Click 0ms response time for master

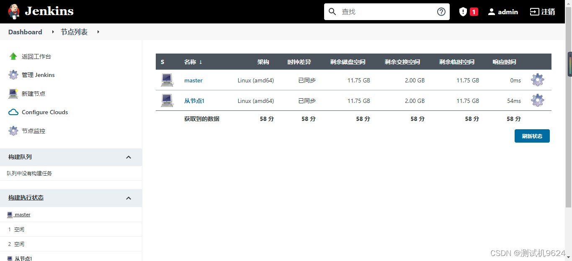click(515, 80)
